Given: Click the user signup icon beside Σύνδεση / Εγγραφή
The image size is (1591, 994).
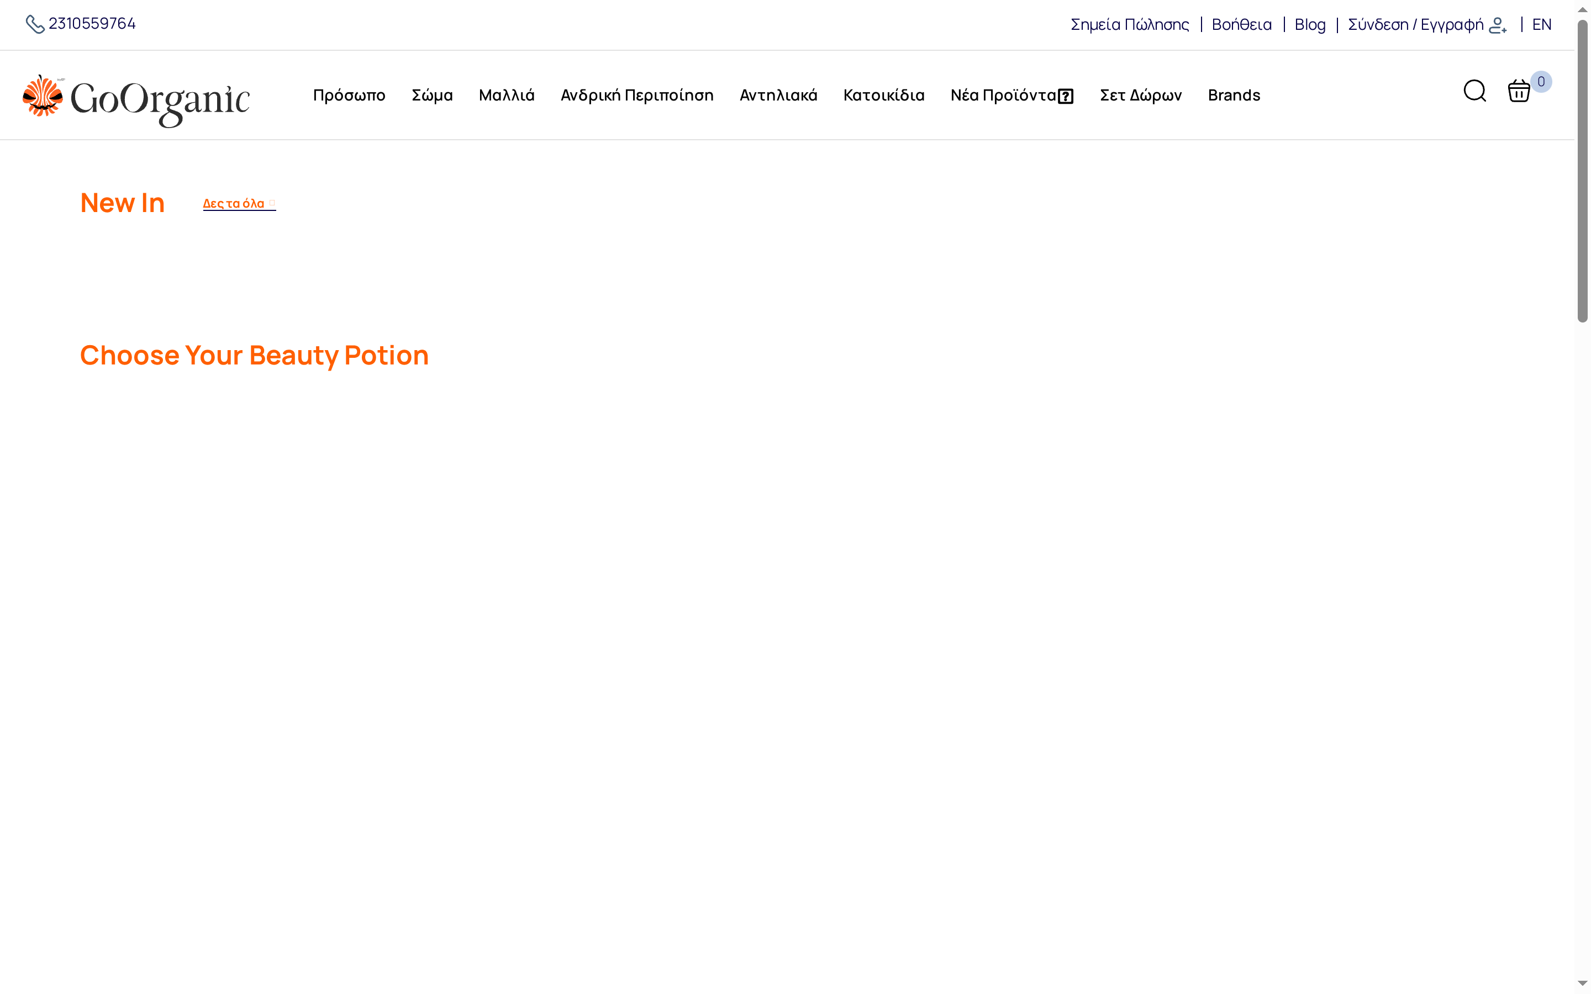Looking at the screenshot, I should [1499, 25].
